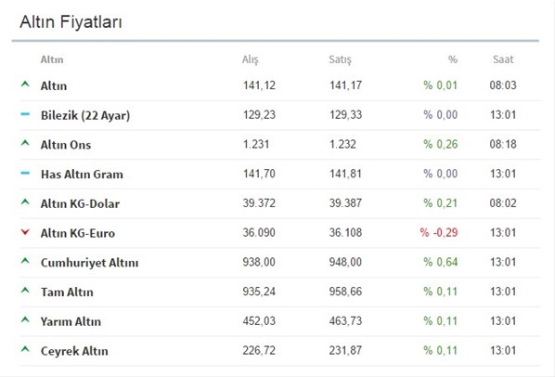Click green up arrow next to Altın Ons
This screenshot has height=377, width=555.
pos(25,143)
